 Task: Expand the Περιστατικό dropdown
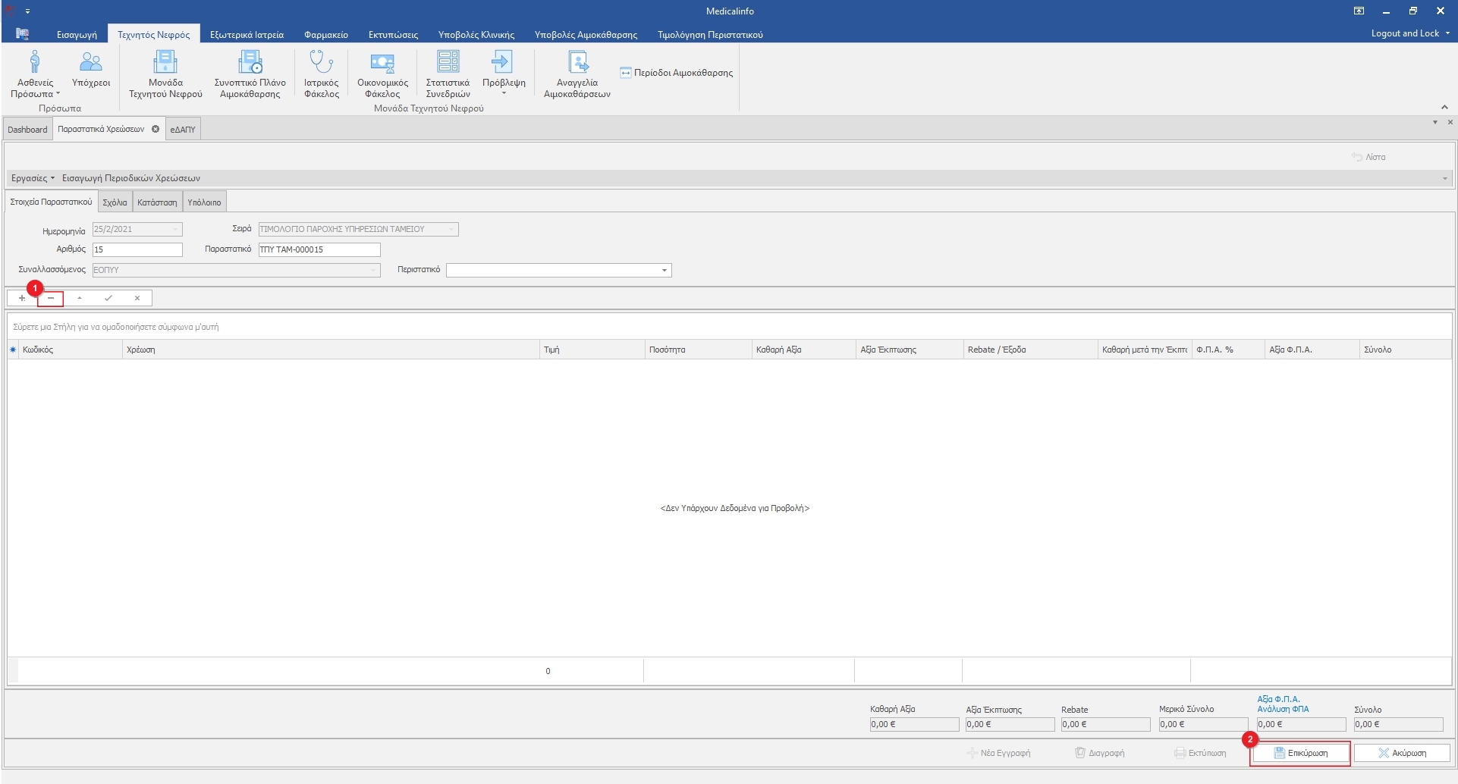664,271
